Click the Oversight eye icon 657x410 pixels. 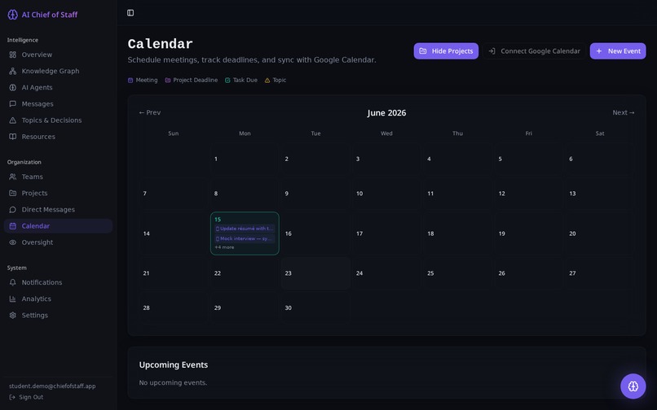point(13,242)
